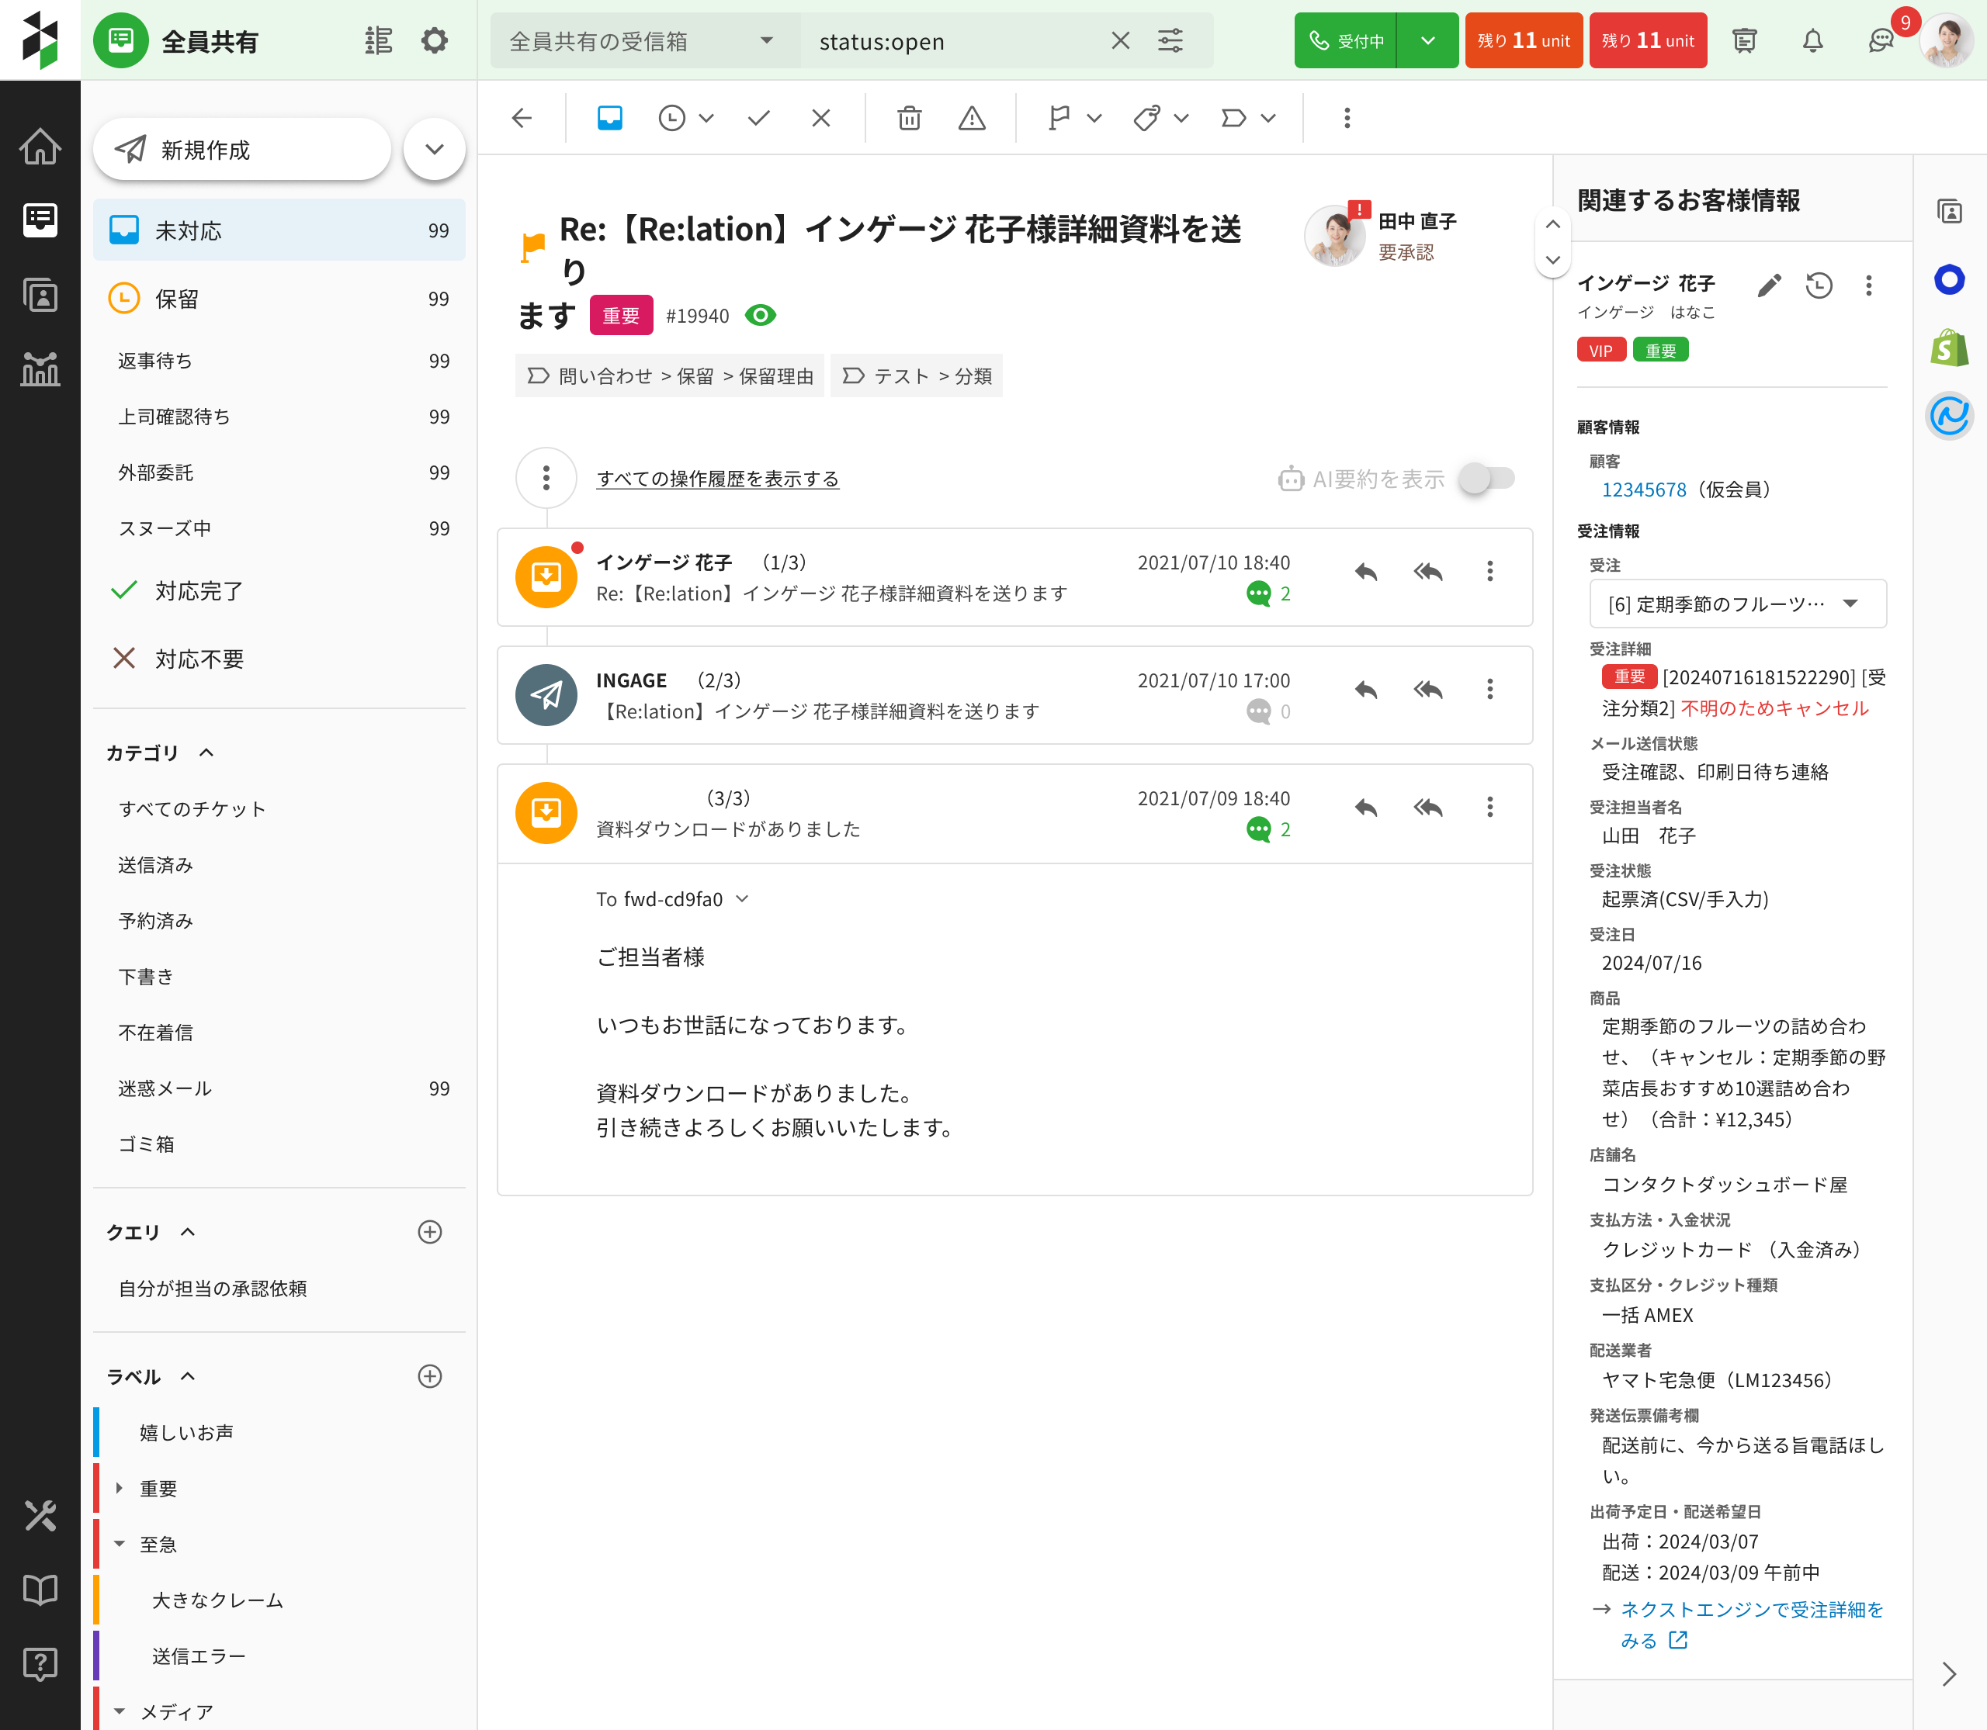
Task: Open the Shopify integration icon
Action: pyautogui.click(x=1949, y=348)
